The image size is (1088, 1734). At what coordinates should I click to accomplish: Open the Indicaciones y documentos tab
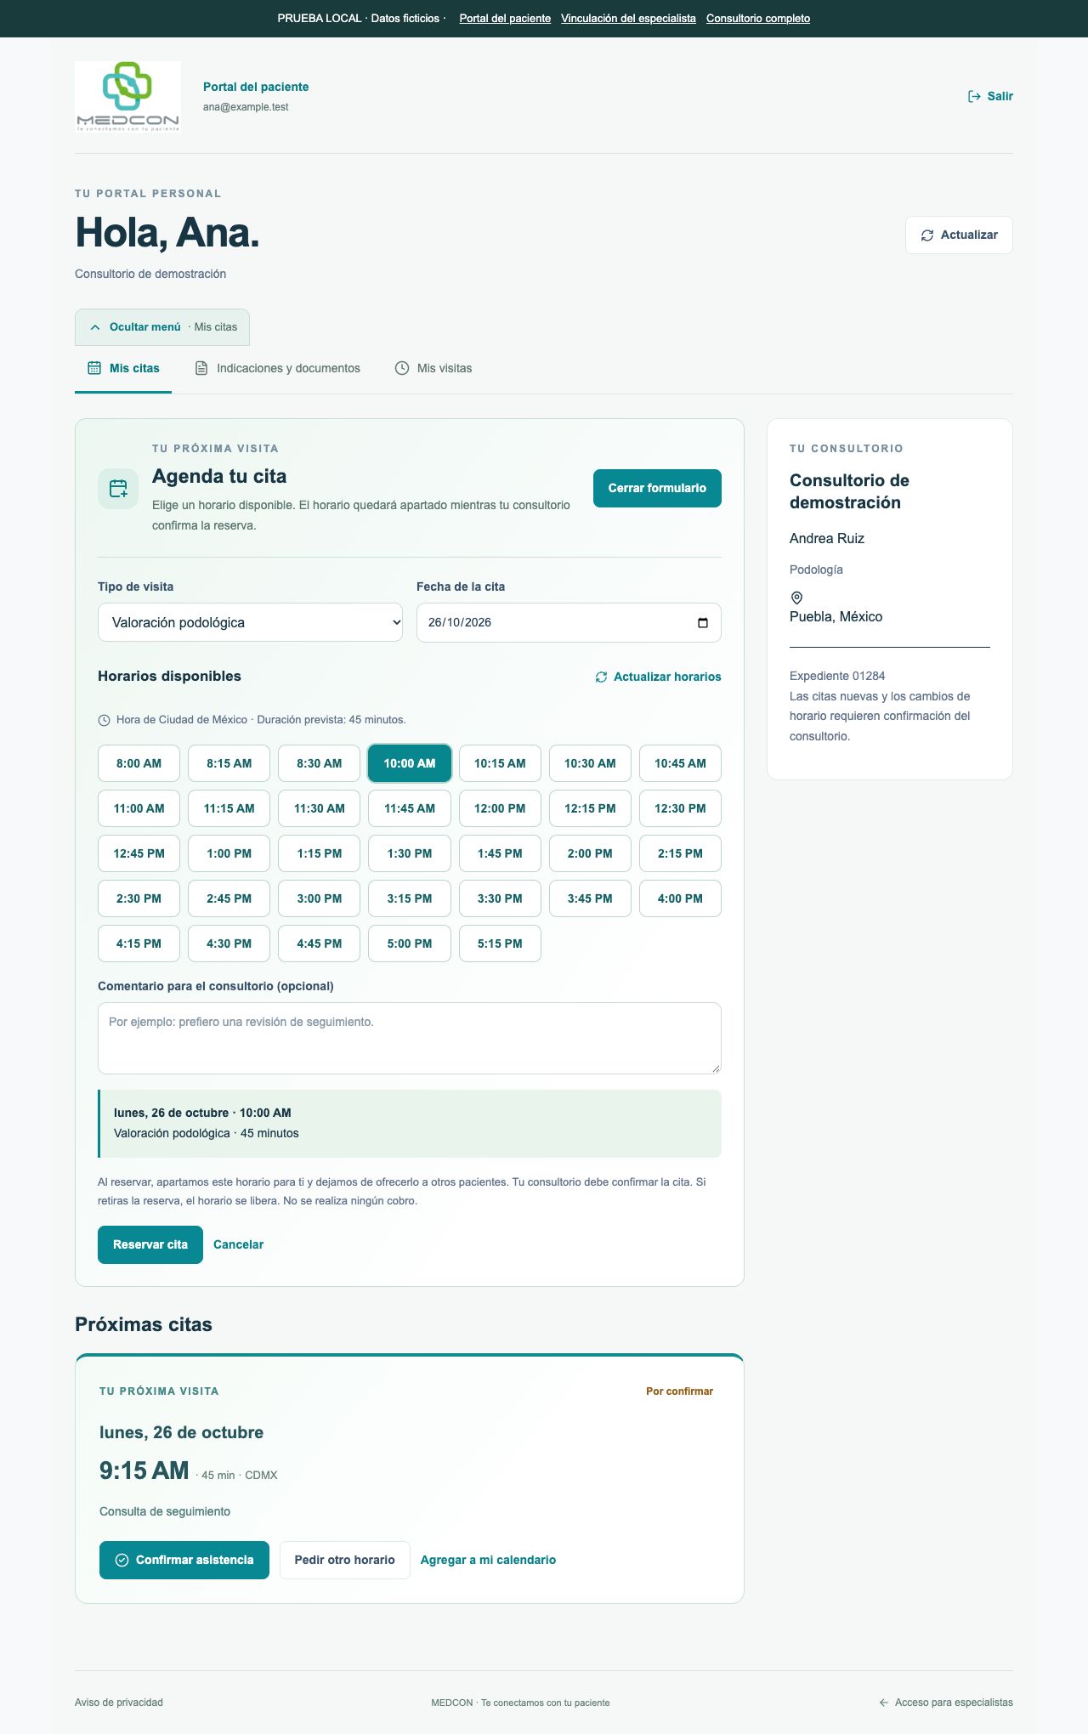[278, 368]
